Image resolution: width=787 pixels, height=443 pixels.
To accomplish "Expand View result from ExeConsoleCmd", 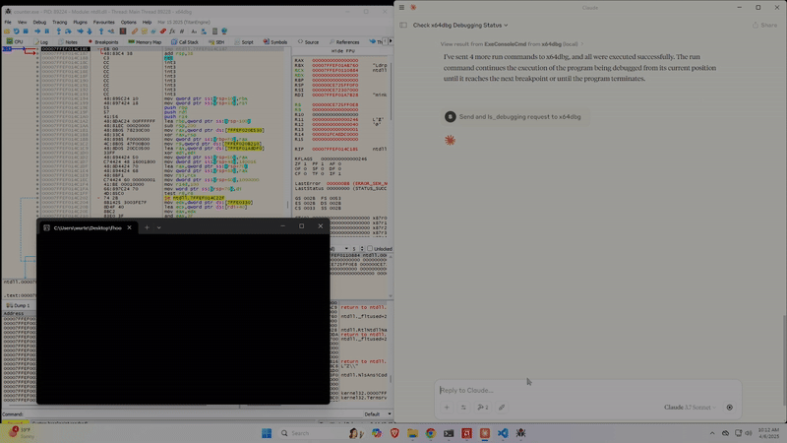I will (x=512, y=44).
